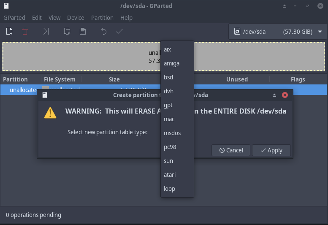Open the Partition menu
The width and height of the screenshot is (328, 225).
tap(102, 18)
